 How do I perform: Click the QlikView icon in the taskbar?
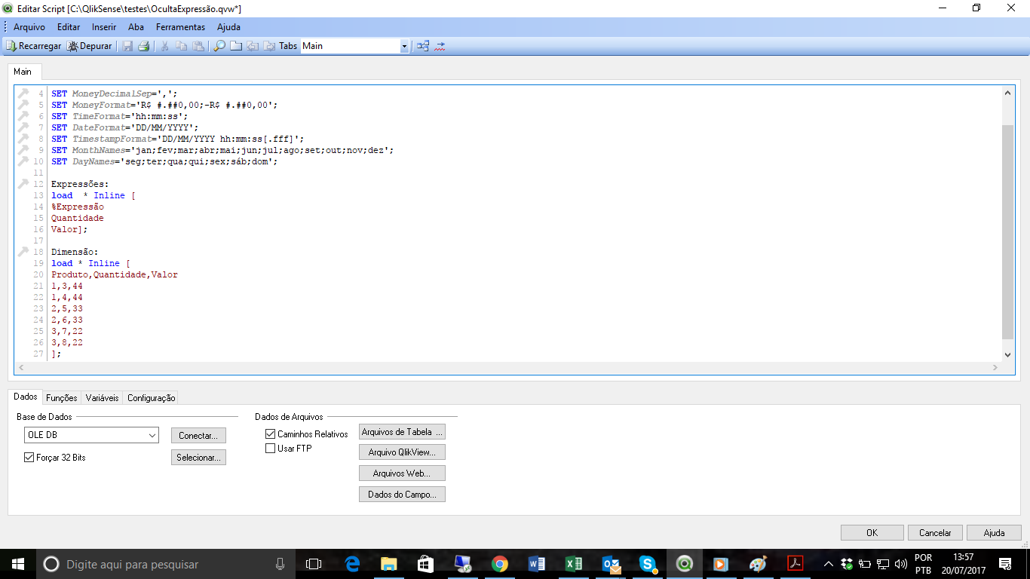click(x=684, y=564)
